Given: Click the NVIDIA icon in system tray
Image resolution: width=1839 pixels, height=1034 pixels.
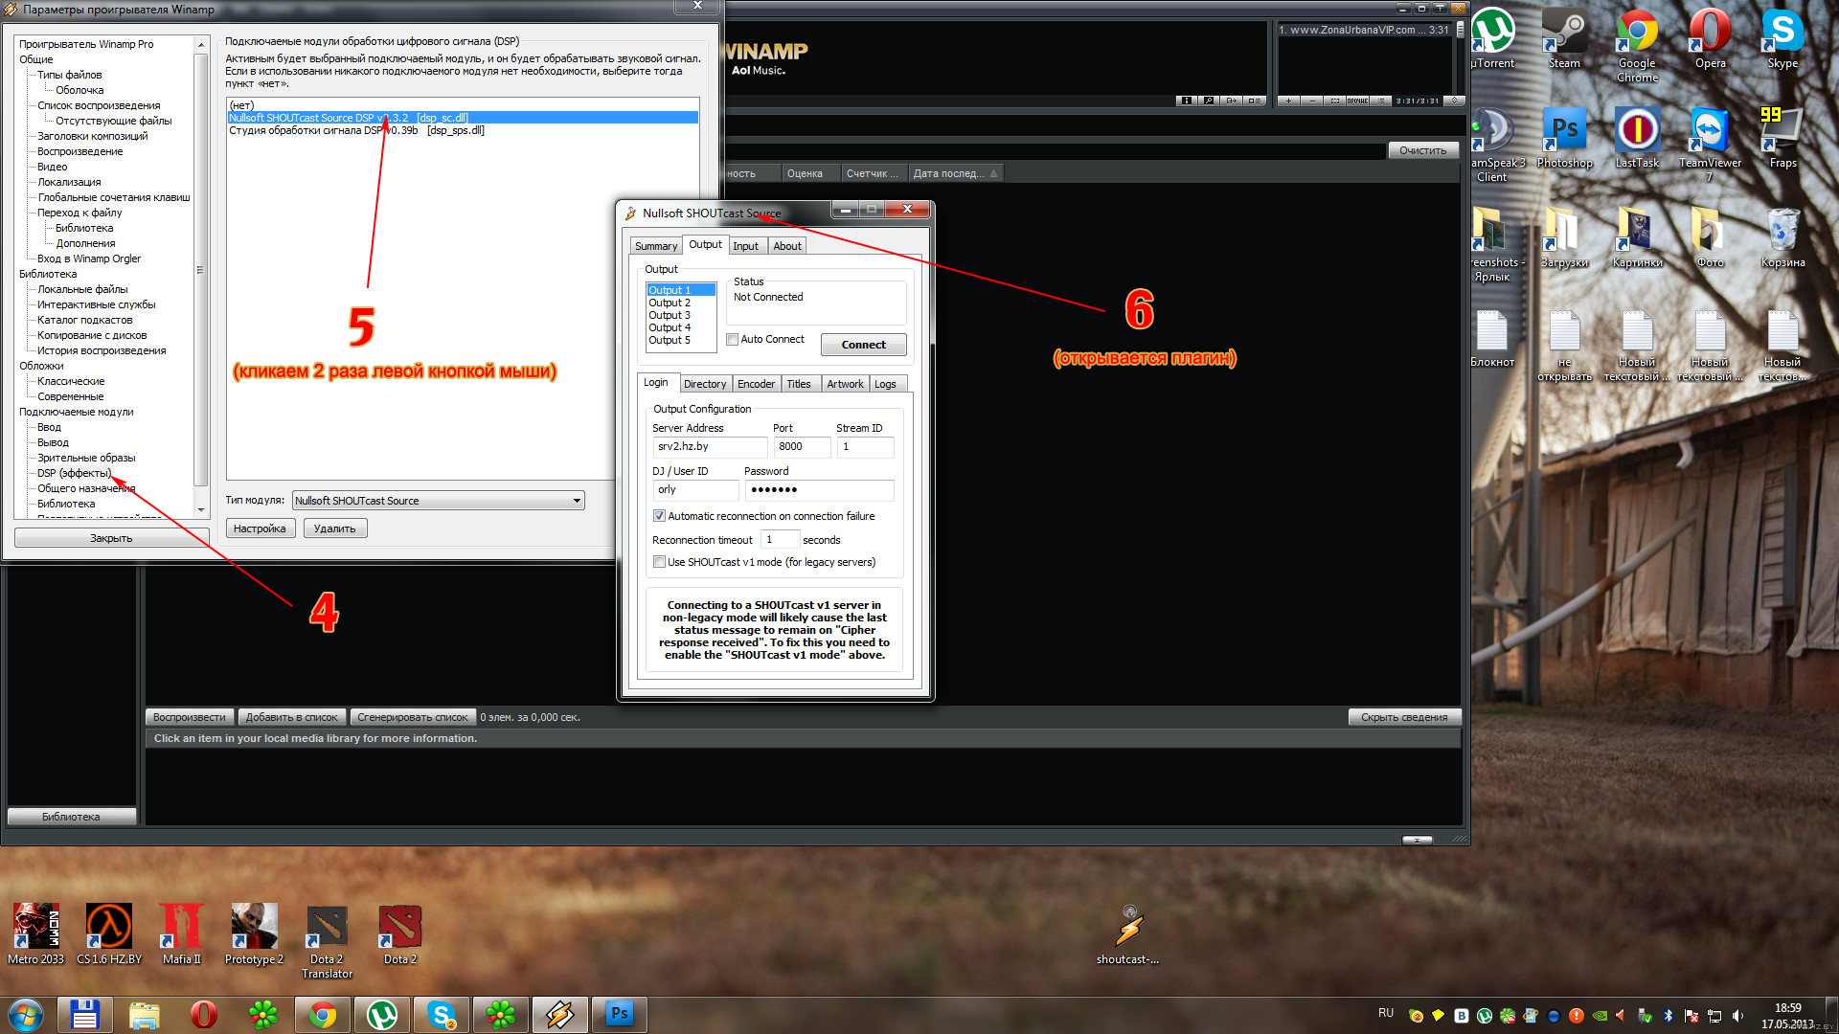Looking at the screenshot, I should tap(1599, 1016).
